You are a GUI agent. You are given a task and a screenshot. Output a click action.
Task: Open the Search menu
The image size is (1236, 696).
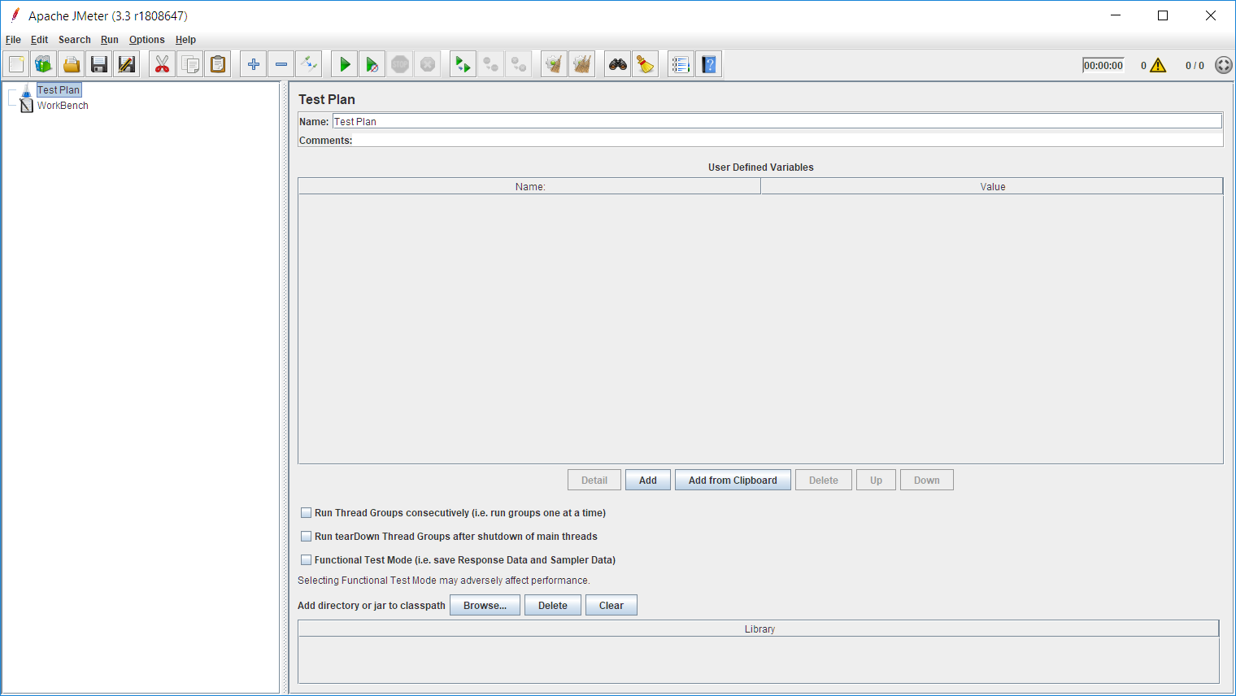pyautogui.click(x=75, y=40)
